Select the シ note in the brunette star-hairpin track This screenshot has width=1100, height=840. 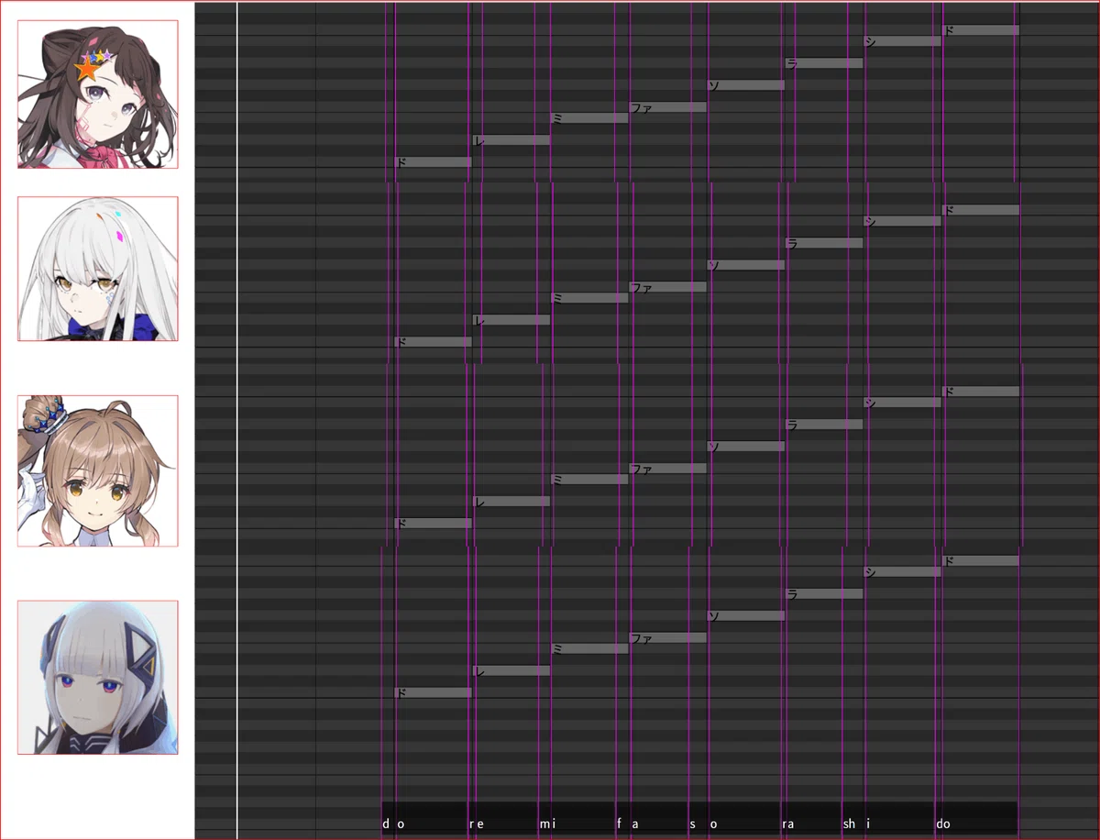point(902,41)
